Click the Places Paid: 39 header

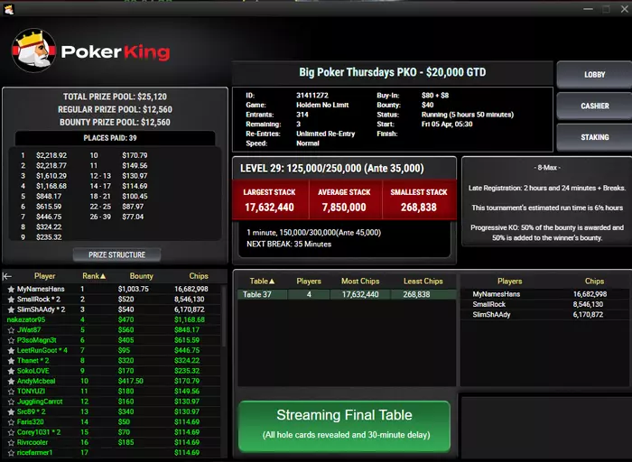(115, 138)
